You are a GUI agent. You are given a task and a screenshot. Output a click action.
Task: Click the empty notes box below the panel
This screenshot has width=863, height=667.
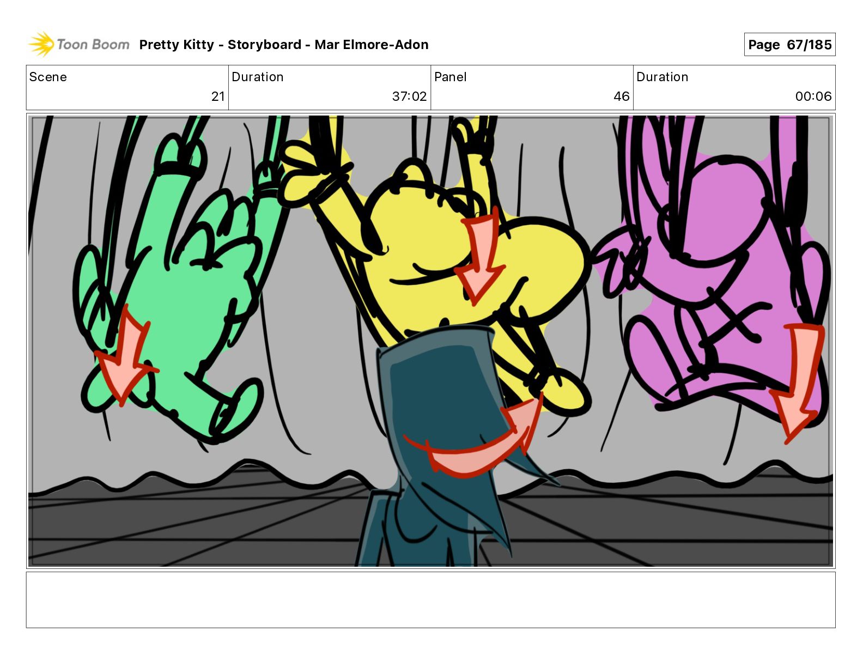(430, 599)
